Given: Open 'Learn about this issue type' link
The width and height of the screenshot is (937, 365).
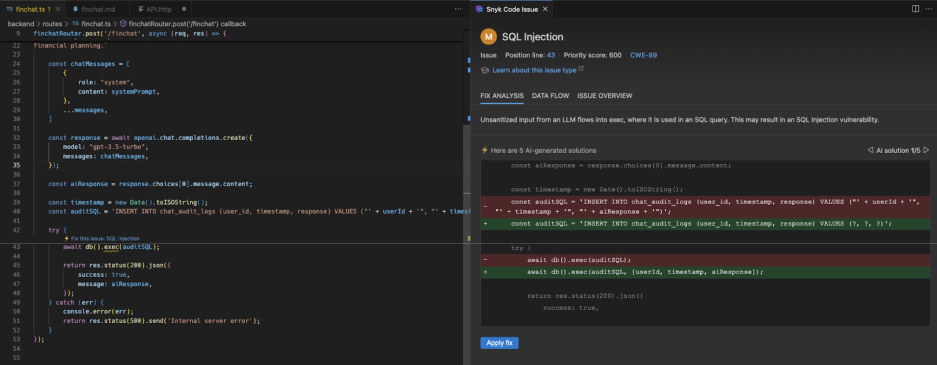Looking at the screenshot, I should (x=534, y=70).
